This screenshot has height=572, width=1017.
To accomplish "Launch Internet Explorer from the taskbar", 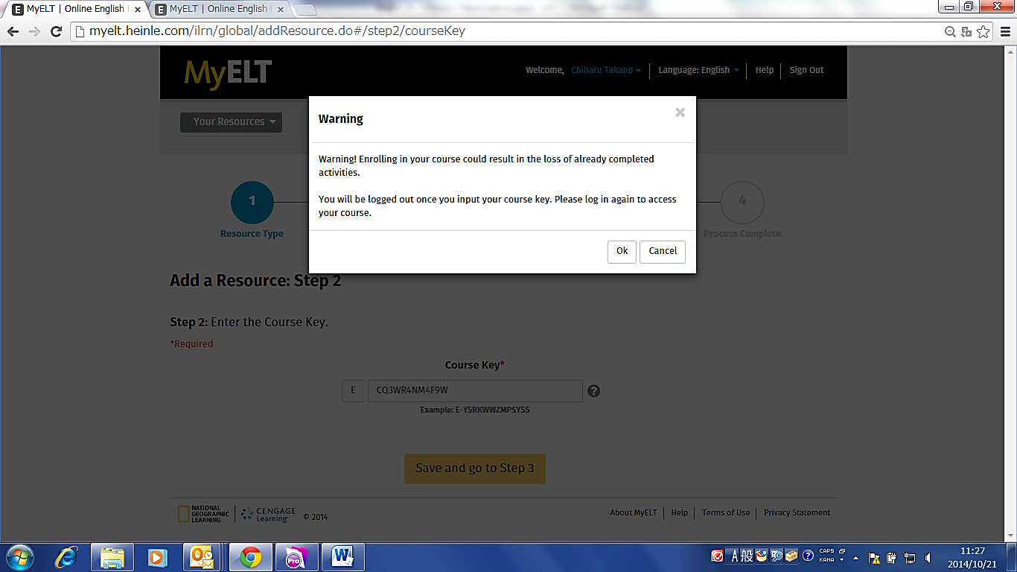I will [x=66, y=557].
